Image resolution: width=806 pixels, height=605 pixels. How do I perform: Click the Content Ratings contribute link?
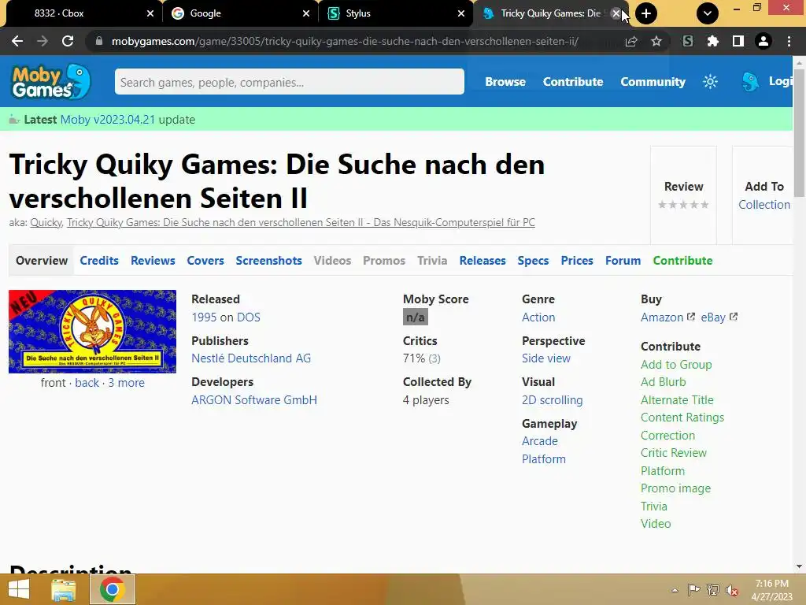click(682, 418)
